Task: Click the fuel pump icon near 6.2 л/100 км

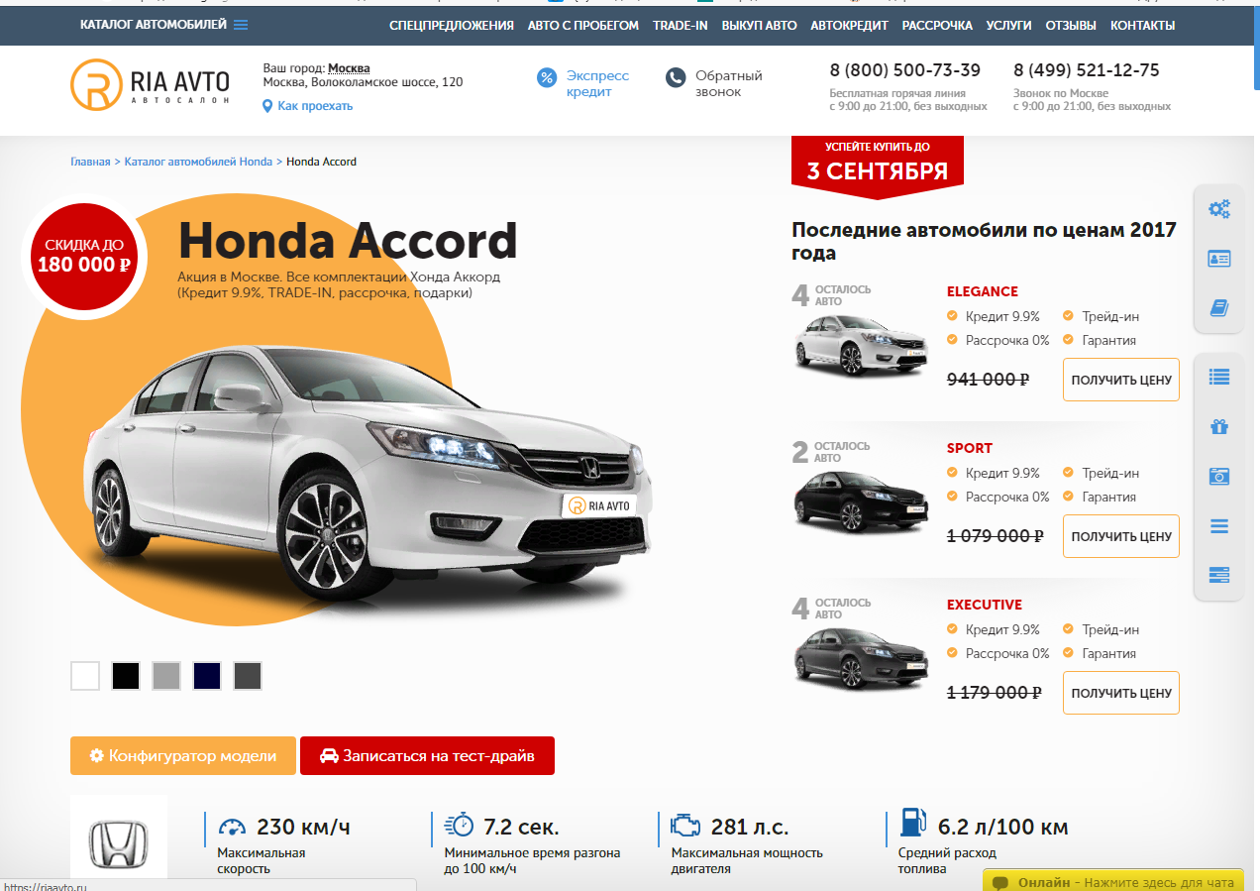Action: tap(912, 824)
